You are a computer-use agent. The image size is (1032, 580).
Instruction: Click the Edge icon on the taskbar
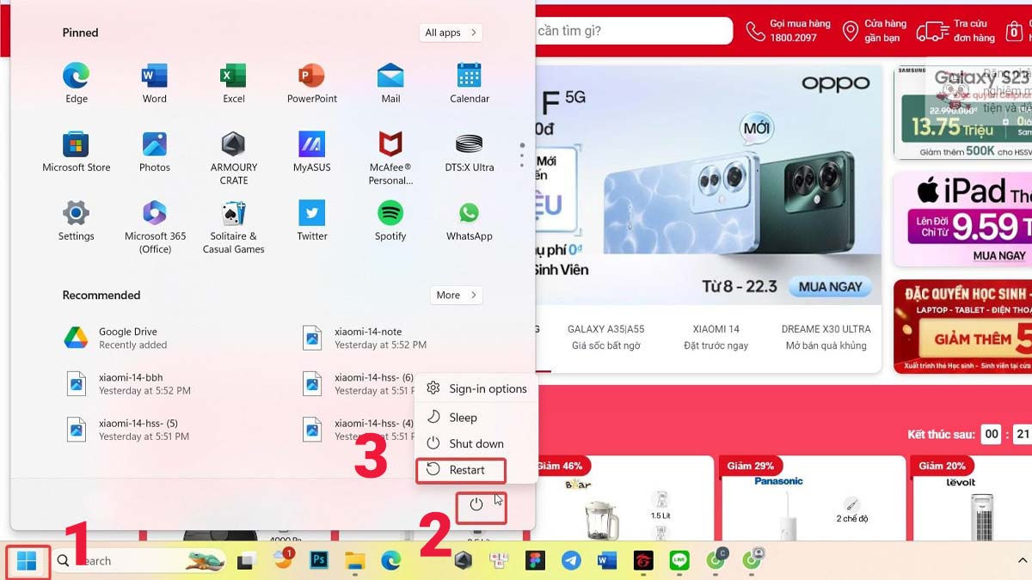(x=391, y=561)
